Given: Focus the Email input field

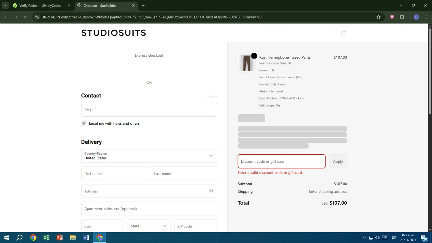Looking at the screenshot, I should [149, 110].
